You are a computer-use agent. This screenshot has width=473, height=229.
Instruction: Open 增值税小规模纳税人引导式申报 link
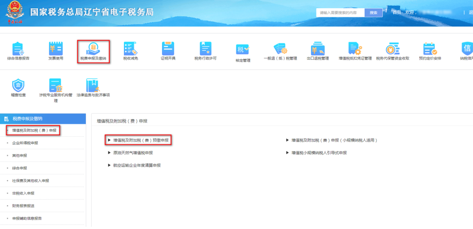[317, 153]
